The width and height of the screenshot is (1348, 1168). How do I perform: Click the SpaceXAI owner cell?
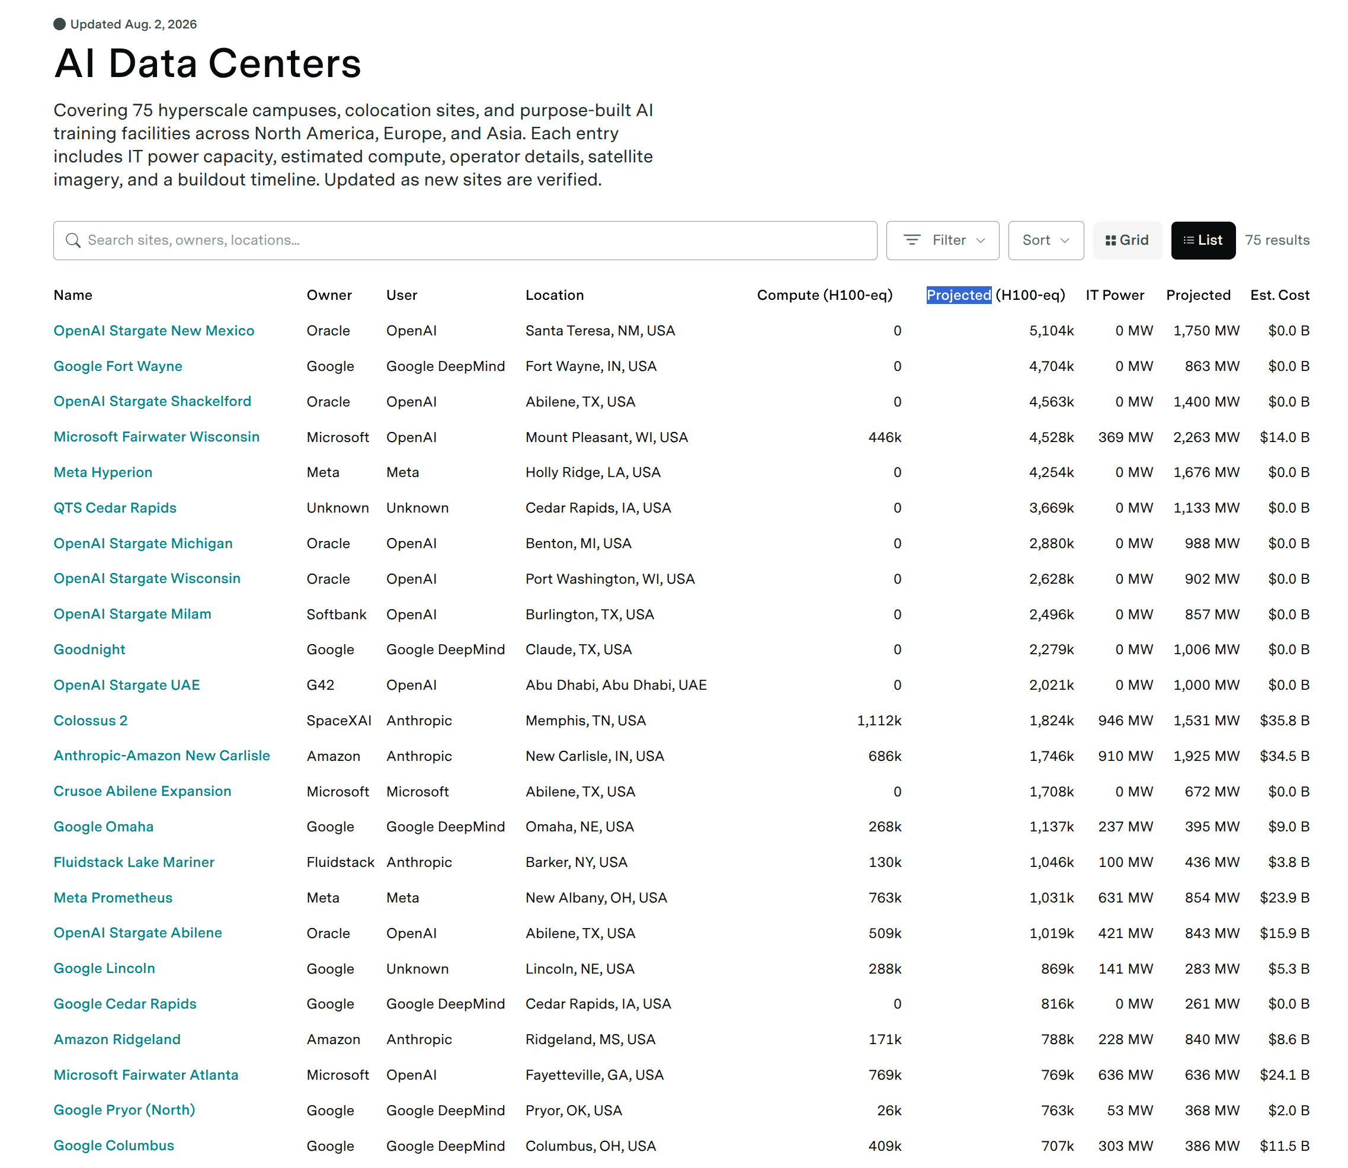point(339,721)
